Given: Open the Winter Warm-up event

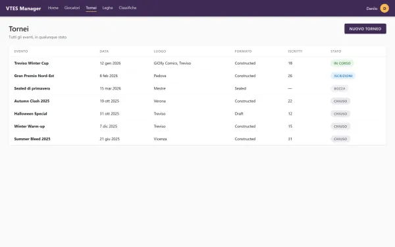Looking at the screenshot, I should (x=30, y=126).
